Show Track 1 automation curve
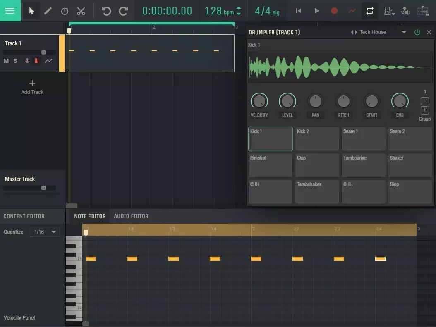This screenshot has width=436, height=327. [x=48, y=61]
